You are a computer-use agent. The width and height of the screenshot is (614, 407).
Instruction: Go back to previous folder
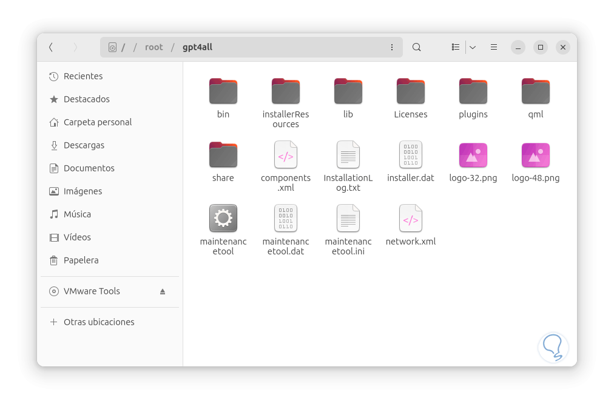pos(51,47)
